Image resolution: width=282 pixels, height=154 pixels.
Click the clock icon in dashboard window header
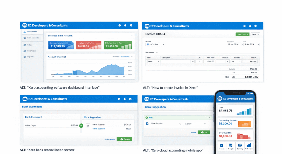(120, 26)
